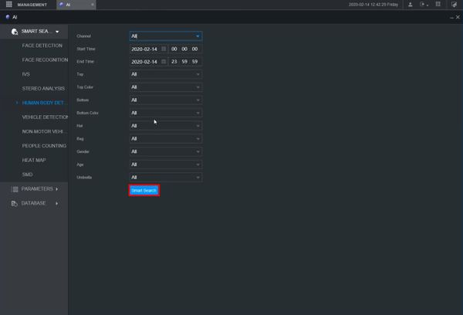Click the Database icon in the sidebar
The image size is (463, 315).
point(14,203)
